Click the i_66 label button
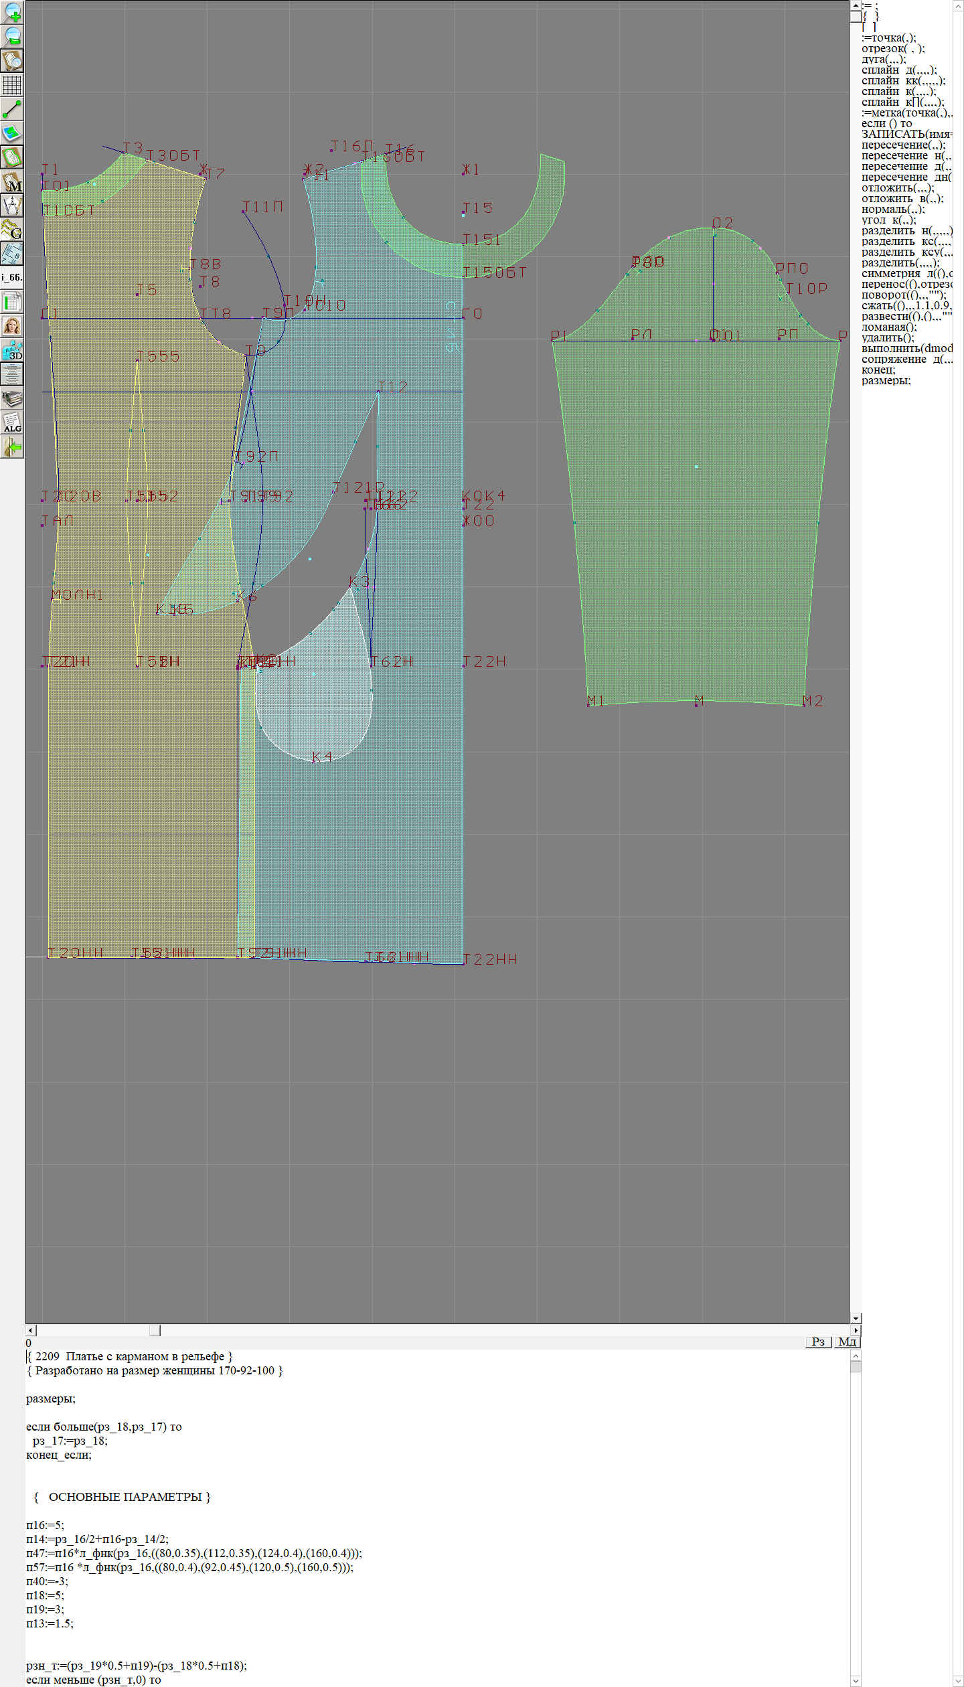This screenshot has width=964, height=1687. click(12, 277)
